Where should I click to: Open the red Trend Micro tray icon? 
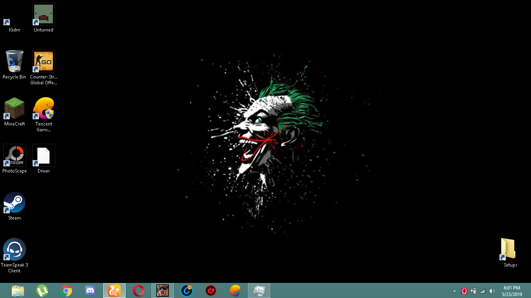[x=464, y=291]
